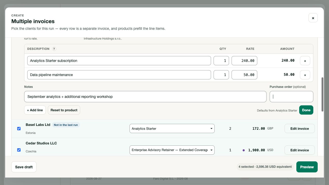Image resolution: width=329 pixels, height=185 pixels.
Task: Open Basel Labs product dropdown Analytics Starter
Action: click(172, 128)
